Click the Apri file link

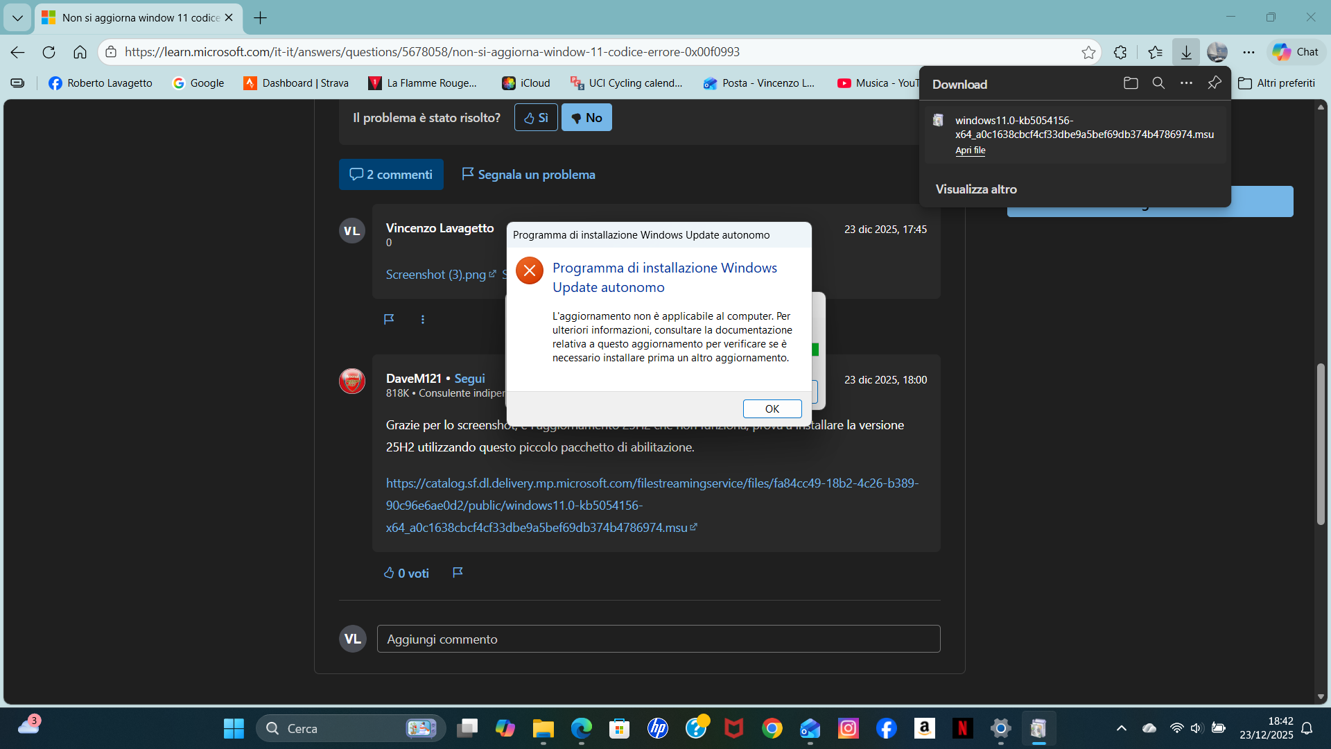[x=970, y=150]
